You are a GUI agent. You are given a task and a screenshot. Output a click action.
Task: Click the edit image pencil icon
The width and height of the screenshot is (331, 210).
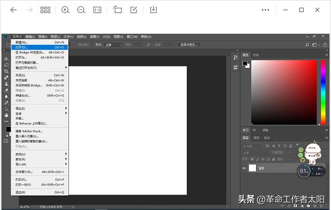click(133, 10)
